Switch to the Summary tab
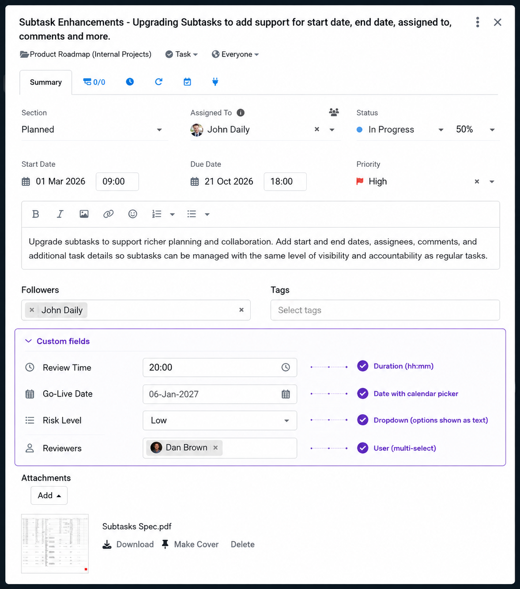This screenshot has width=520, height=589. click(x=46, y=83)
